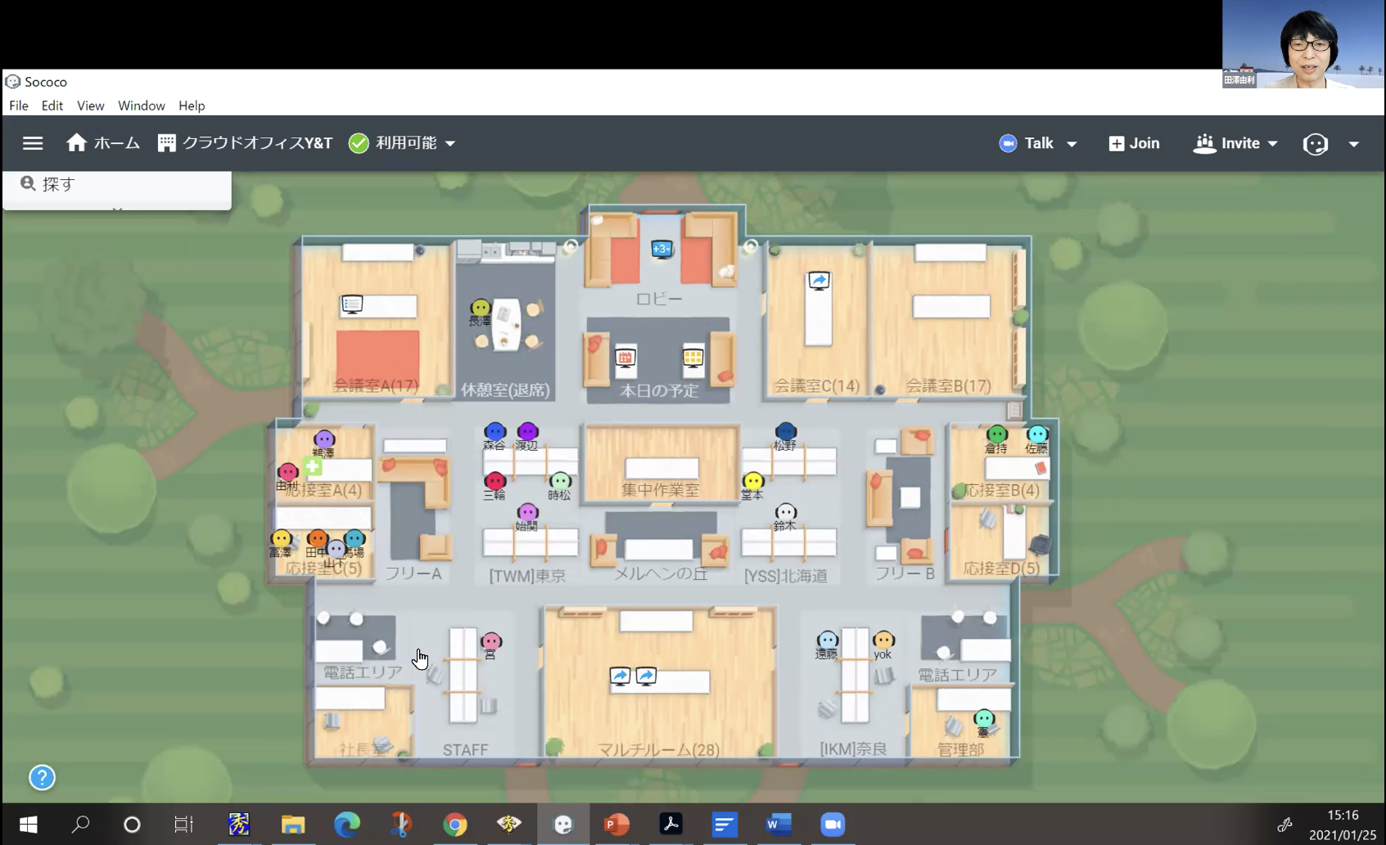Screen dimensions: 1386x845
Task: Select the 冨澤 yellow avatar
Action: coord(281,539)
